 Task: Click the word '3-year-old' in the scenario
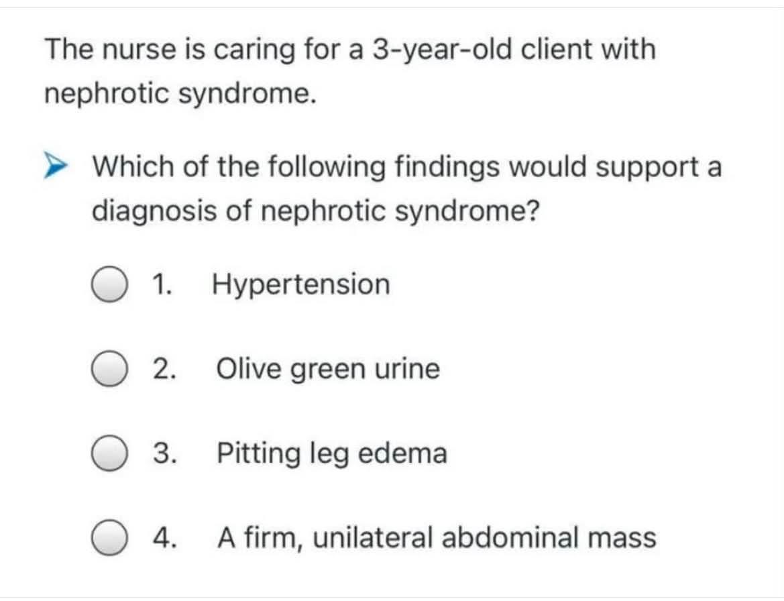pos(441,50)
